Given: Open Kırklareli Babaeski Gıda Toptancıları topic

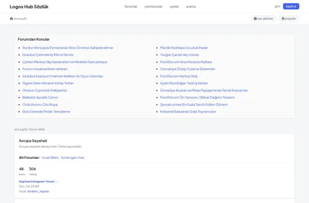Looking at the screenshot, I should tap(188, 112).
